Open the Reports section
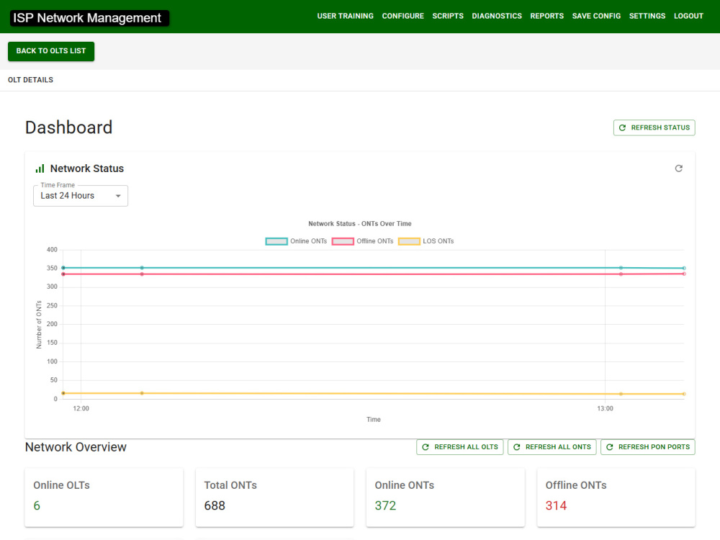 point(547,16)
